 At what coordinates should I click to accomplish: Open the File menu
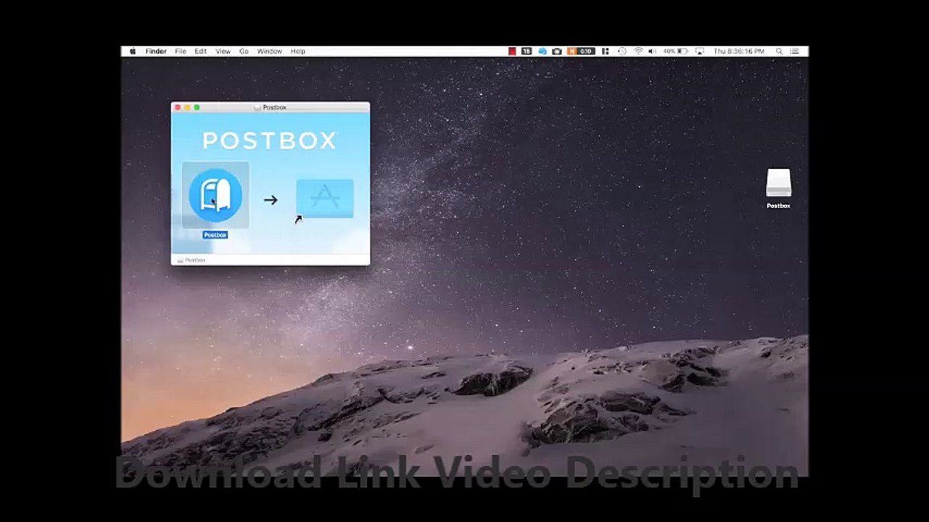[x=181, y=51]
